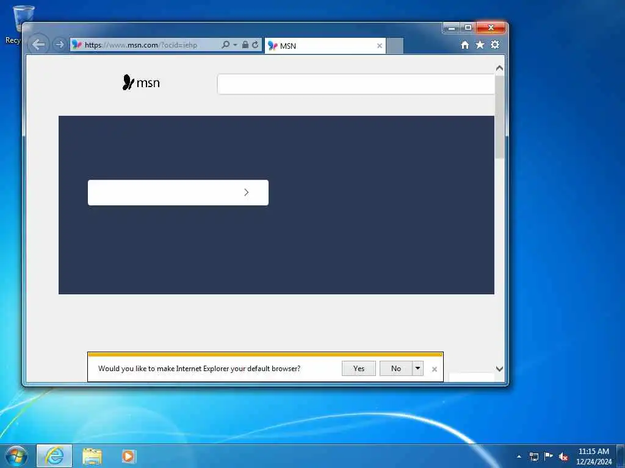
Task: Click the Forward navigation arrow
Action: (59, 44)
